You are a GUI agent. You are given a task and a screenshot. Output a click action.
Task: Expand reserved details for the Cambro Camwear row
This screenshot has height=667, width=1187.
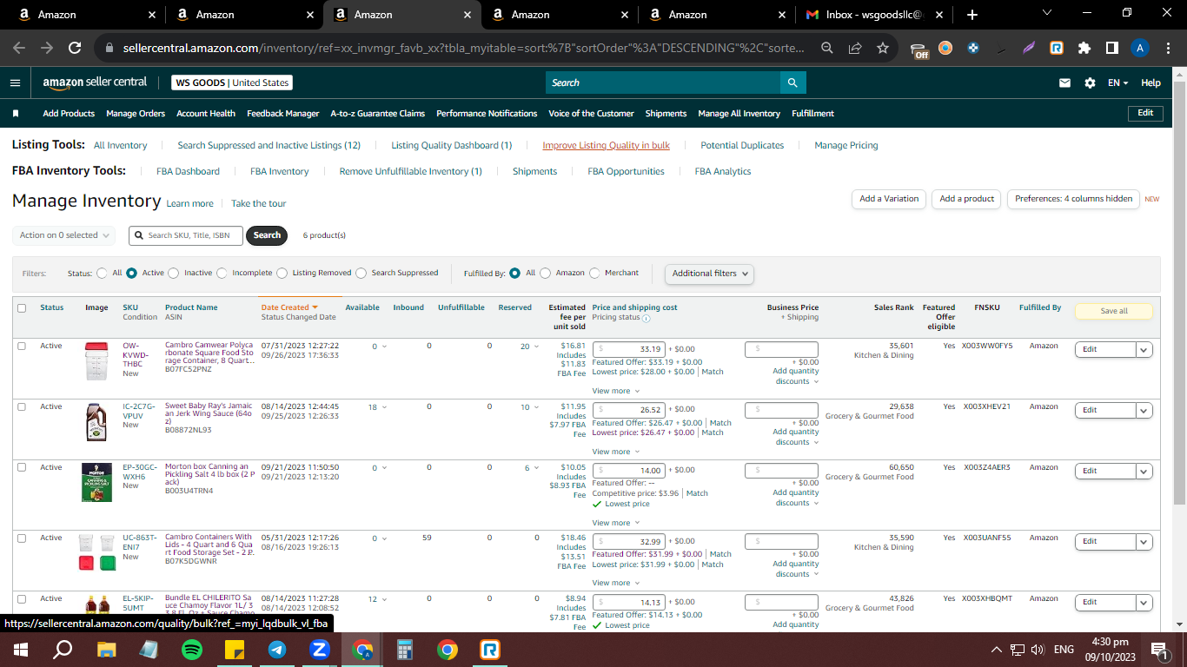click(537, 347)
